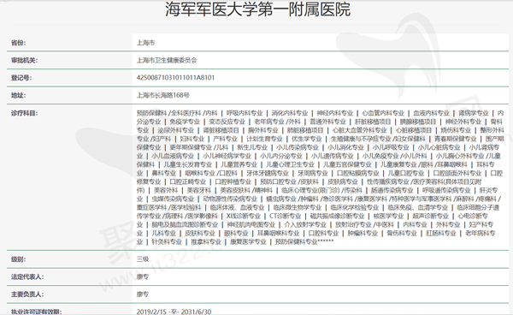
Task: Select the 级别 field label
Action: click(18, 259)
